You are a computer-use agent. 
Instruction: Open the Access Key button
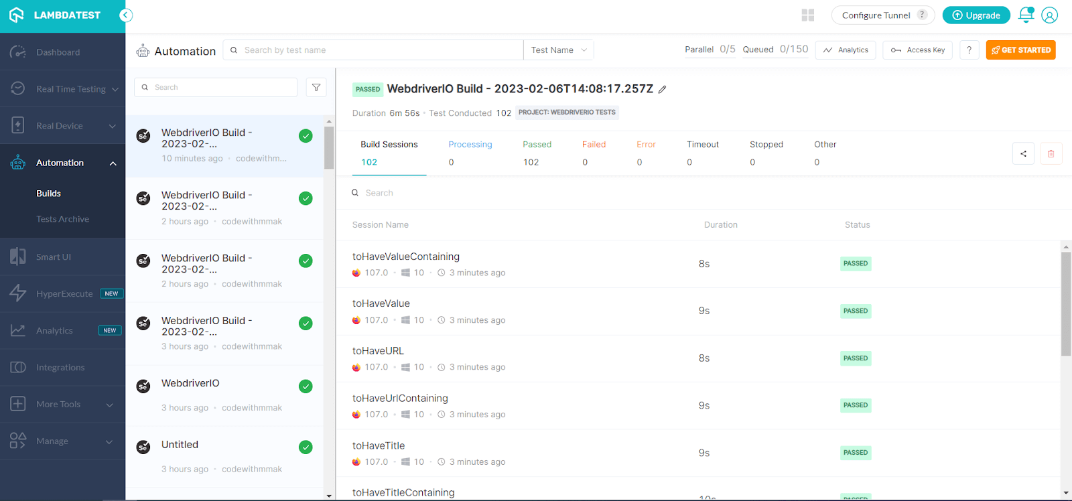coord(918,50)
